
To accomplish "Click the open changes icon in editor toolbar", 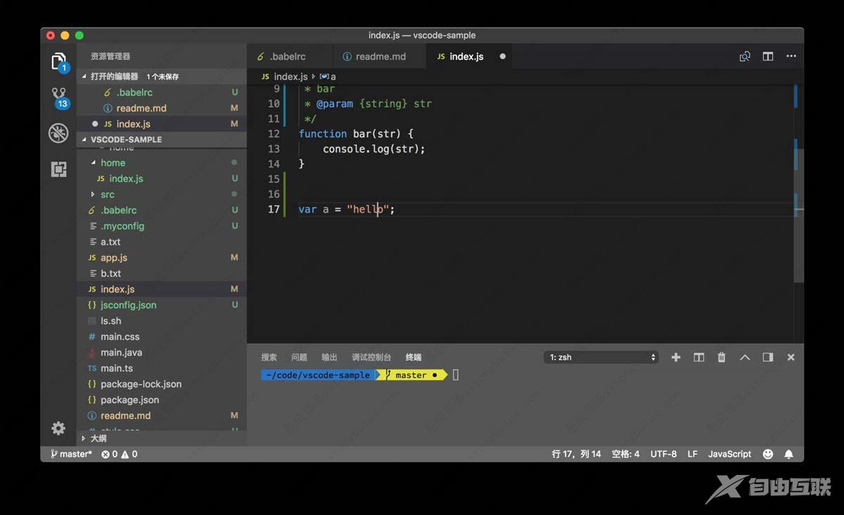I will (x=745, y=57).
